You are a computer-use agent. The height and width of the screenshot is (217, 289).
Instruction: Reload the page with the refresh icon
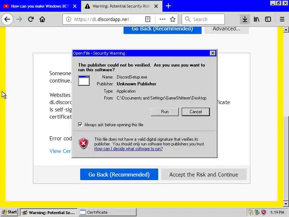pyautogui.click(x=31, y=19)
